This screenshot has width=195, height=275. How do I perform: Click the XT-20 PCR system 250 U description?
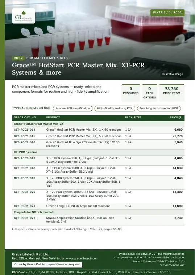tap(83, 182)
